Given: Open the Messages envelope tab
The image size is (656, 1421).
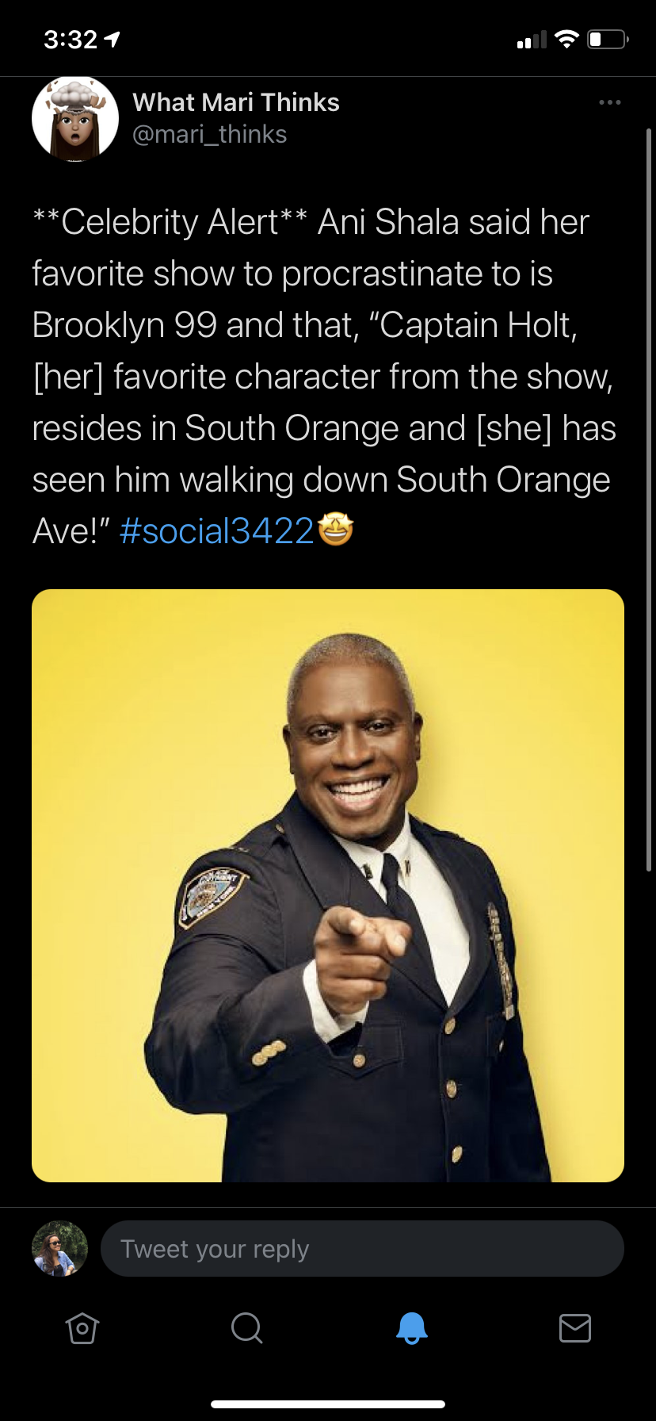Looking at the screenshot, I should (575, 1327).
